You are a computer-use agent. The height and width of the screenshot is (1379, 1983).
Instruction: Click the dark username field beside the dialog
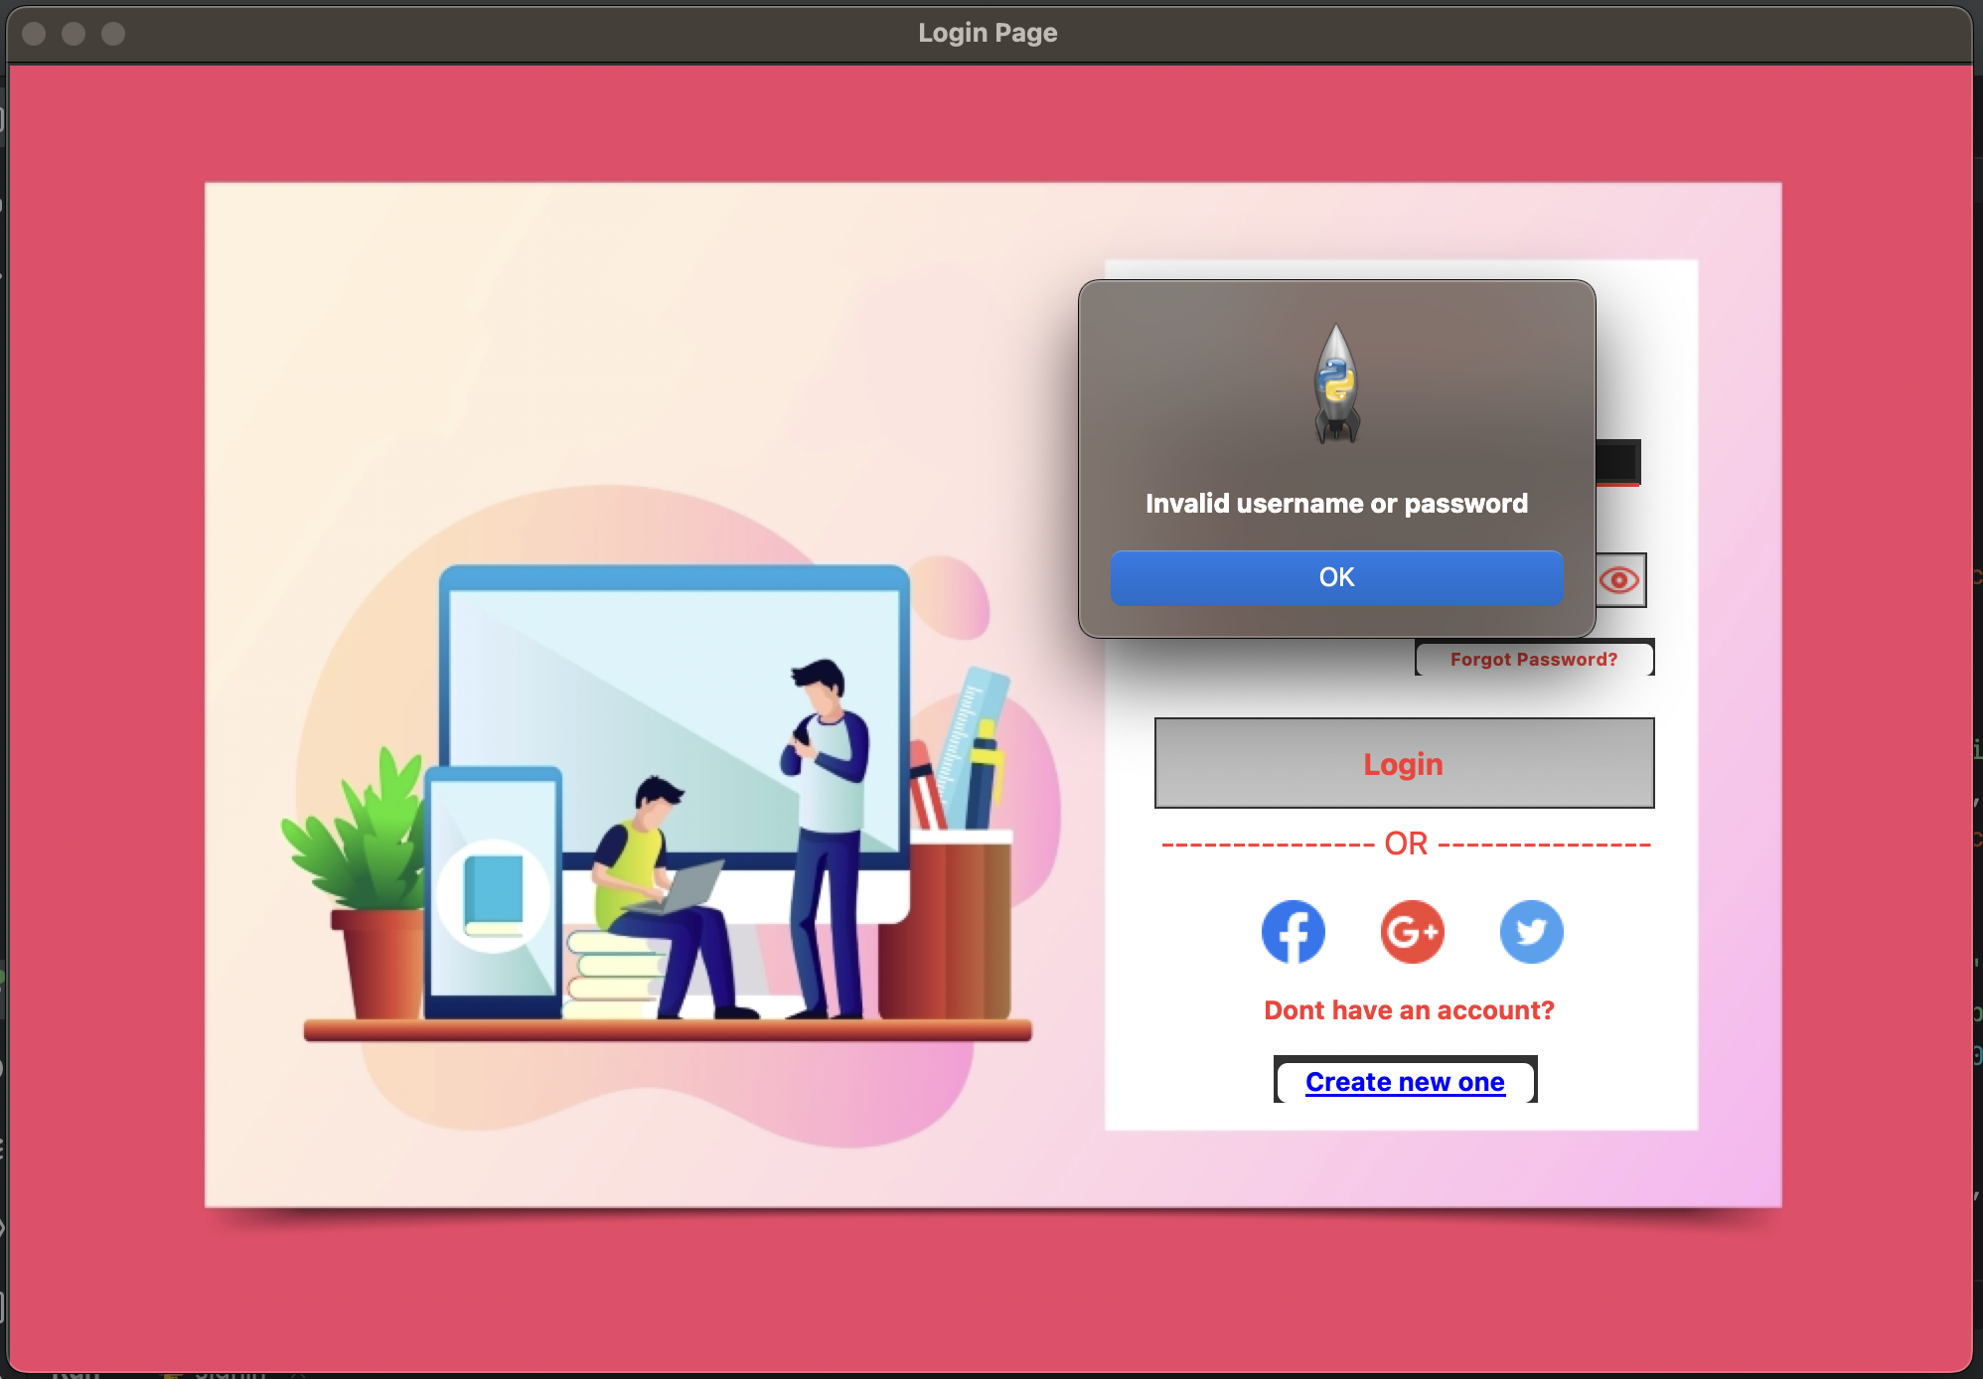pyautogui.click(x=1617, y=462)
